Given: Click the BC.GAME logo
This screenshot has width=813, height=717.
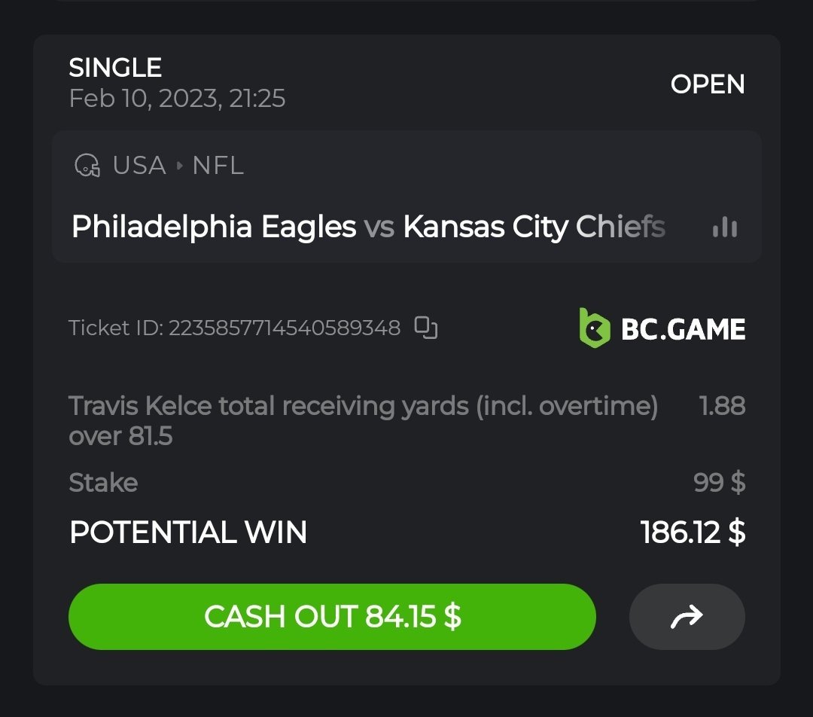Looking at the screenshot, I should tap(662, 328).
